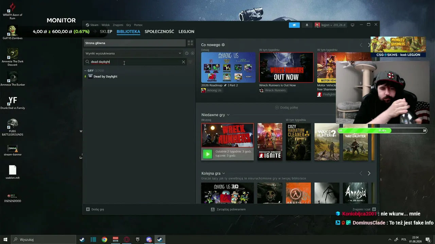Click Zarządzaj pobieraniem link
This screenshot has height=244, width=435.
228,209
